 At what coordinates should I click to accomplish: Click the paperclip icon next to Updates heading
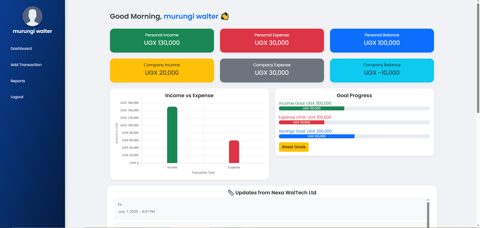pos(231,192)
